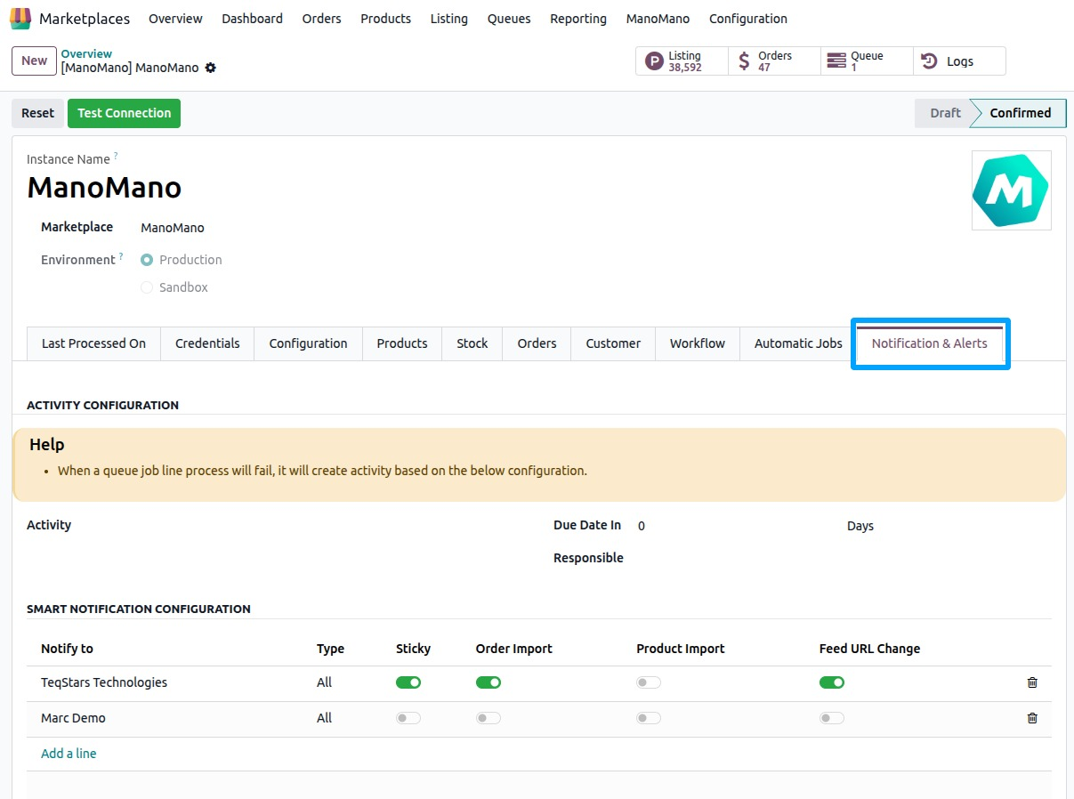Open the Logs stat button
The height and width of the screenshot is (799, 1074).
(x=959, y=61)
